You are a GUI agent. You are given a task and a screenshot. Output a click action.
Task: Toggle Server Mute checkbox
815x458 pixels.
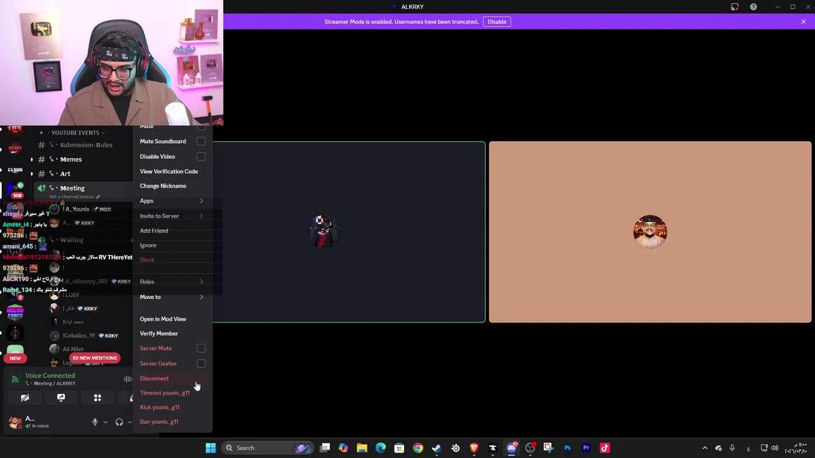pos(201,349)
